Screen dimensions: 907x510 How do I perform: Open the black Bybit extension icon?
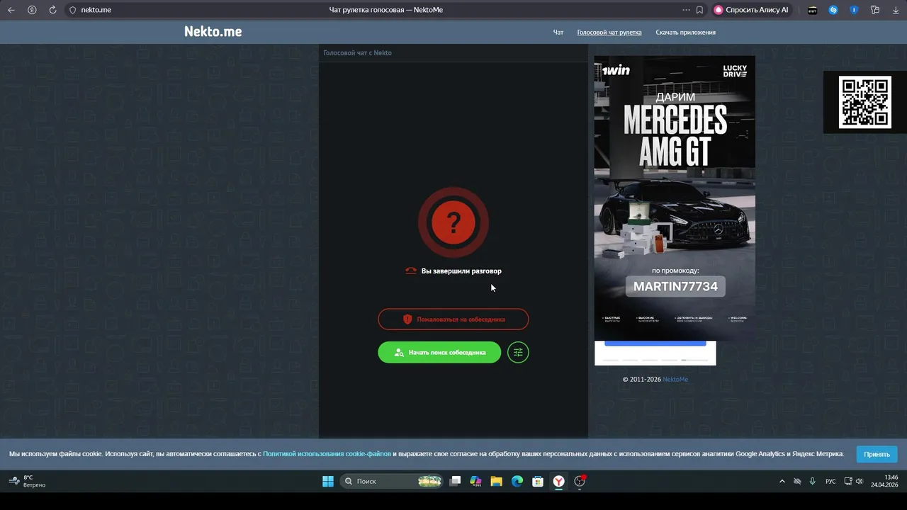813,10
